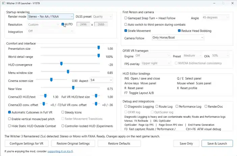
Task: Open the Camera Follow dropdown
Action: (178, 38)
